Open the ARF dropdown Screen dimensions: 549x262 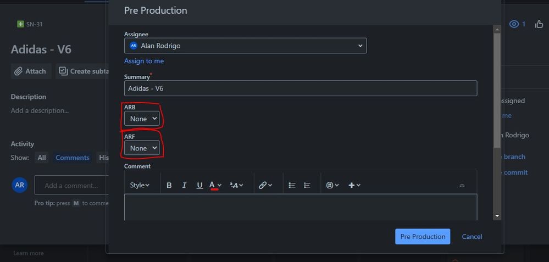point(142,148)
